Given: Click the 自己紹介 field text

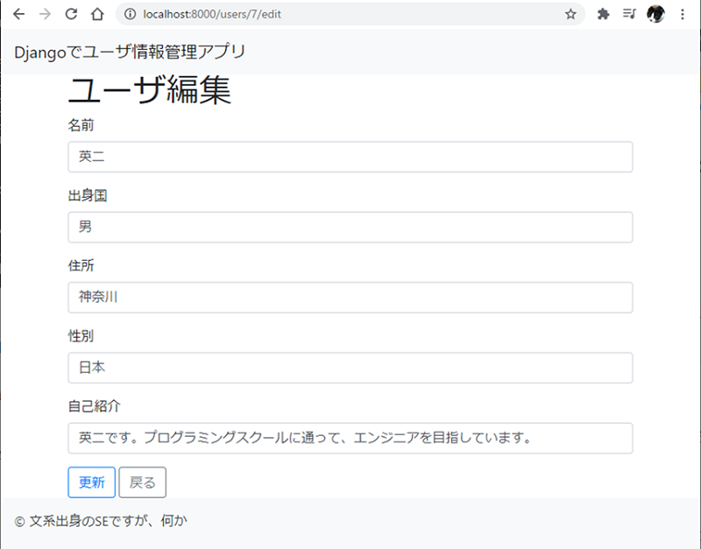Looking at the screenshot, I should [x=350, y=438].
